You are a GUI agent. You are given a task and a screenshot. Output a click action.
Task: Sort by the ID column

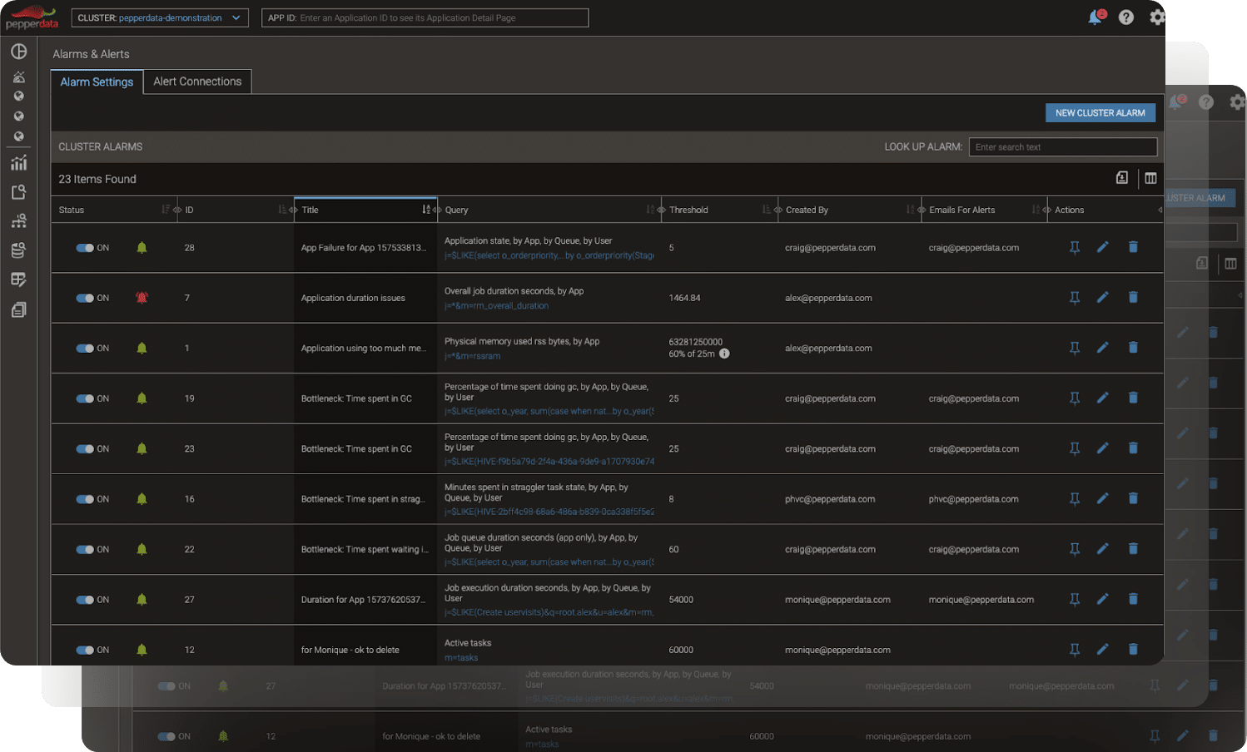coord(282,210)
